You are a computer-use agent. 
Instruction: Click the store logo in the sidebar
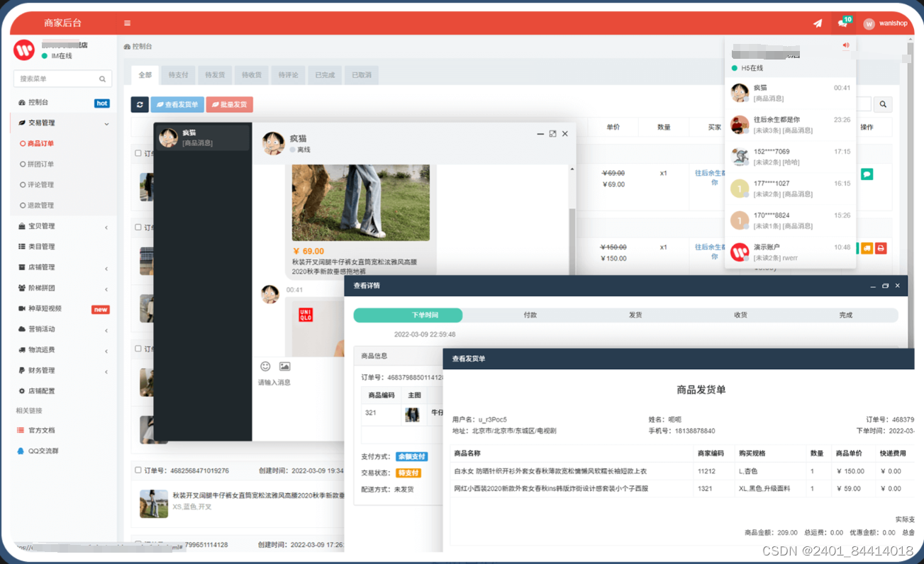coord(24,50)
